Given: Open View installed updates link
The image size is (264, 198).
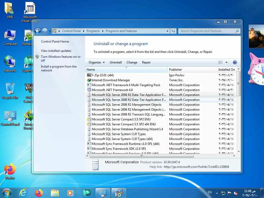Looking at the screenshot, I should [x=56, y=51].
